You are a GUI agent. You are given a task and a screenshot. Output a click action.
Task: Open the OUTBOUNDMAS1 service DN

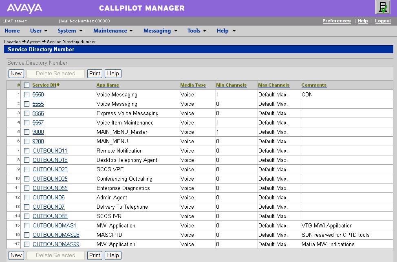pos(55,226)
